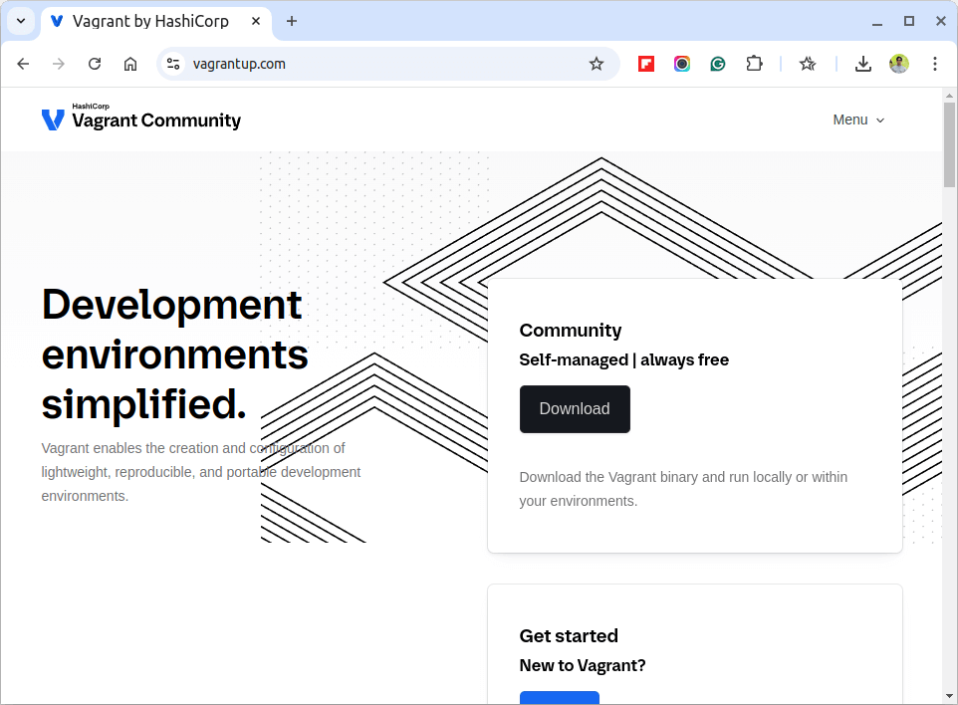The width and height of the screenshot is (958, 705).
Task: Reload the page with the refresh icon
Action: pyautogui.click(x=95, y=64)
